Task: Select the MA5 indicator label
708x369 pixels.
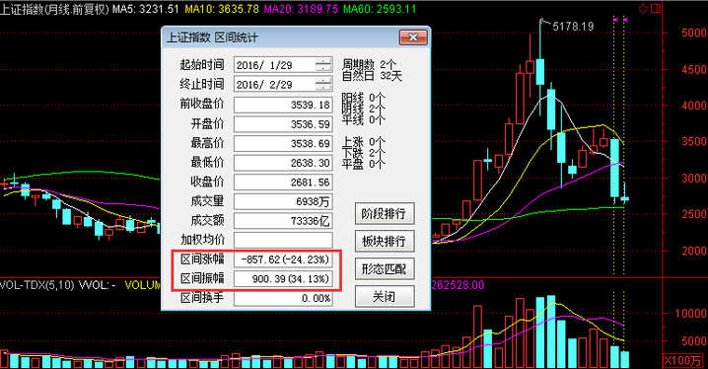Action: click(x=145, y=9)
